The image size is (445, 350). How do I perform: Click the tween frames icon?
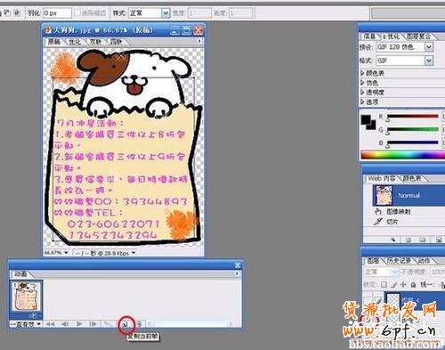coord(108,324)
